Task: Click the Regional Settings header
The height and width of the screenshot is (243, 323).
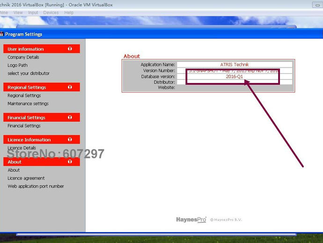Action: (x=42, y=87)
